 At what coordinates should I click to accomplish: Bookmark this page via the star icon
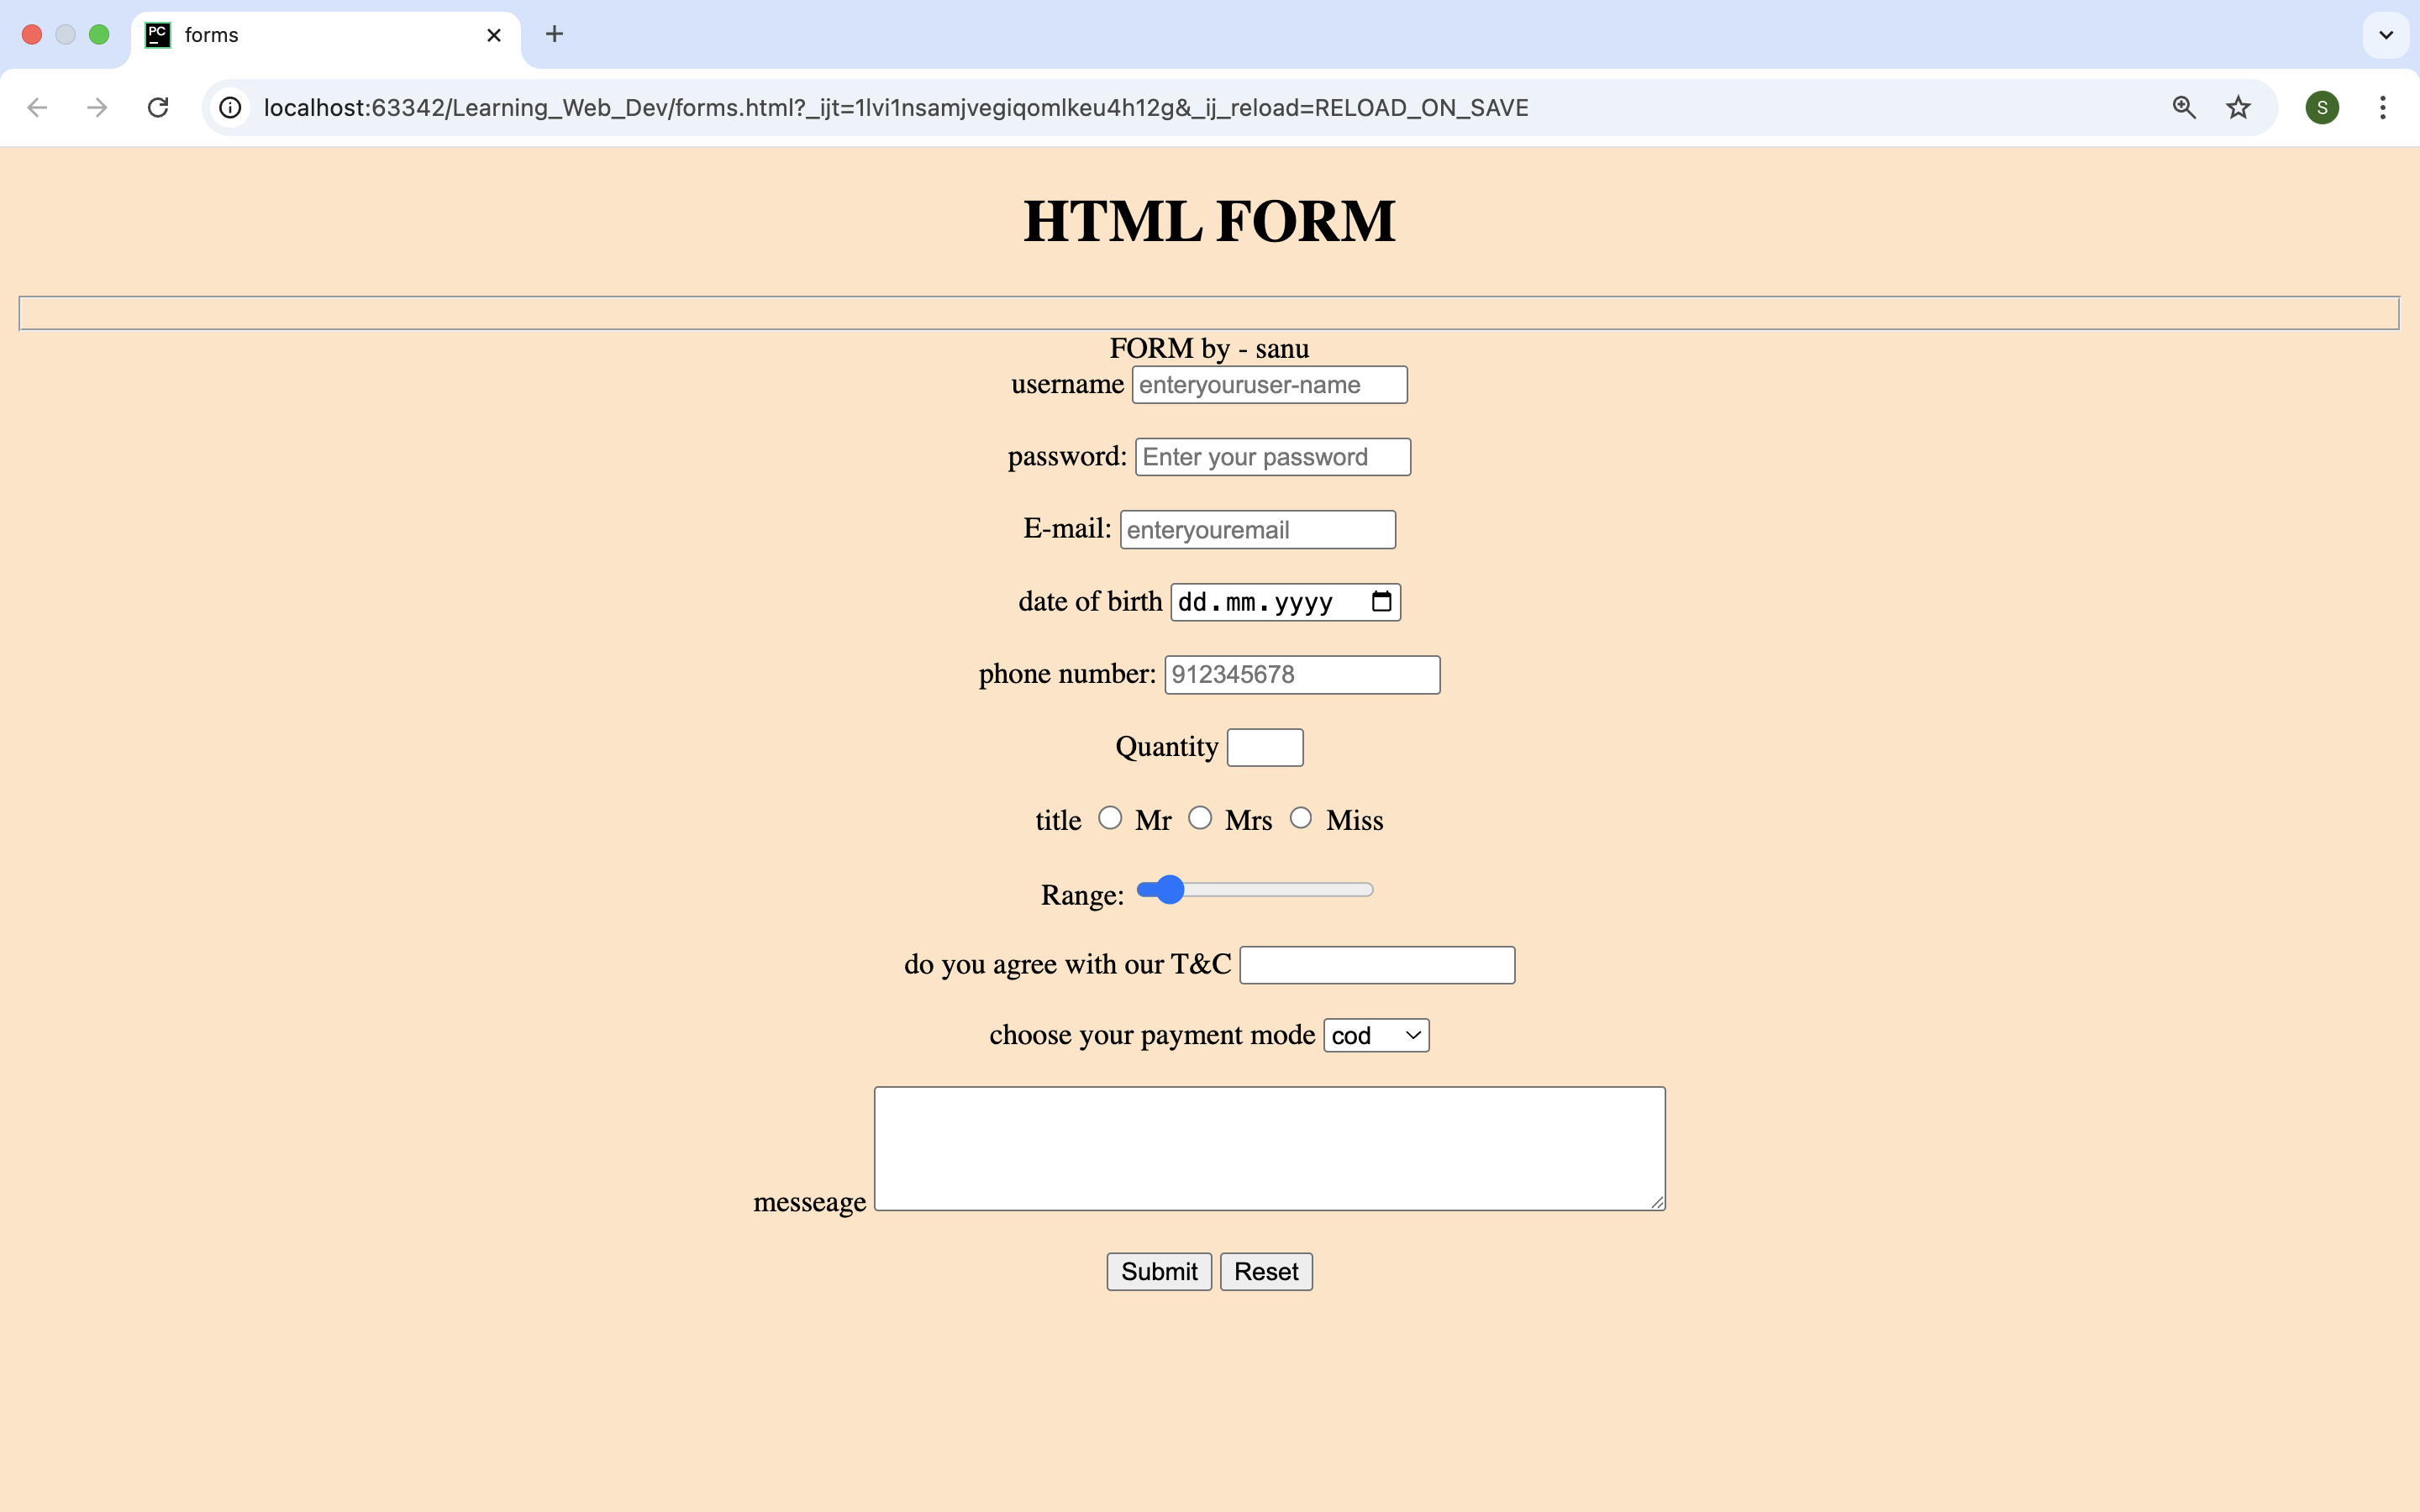point(2237,107)
